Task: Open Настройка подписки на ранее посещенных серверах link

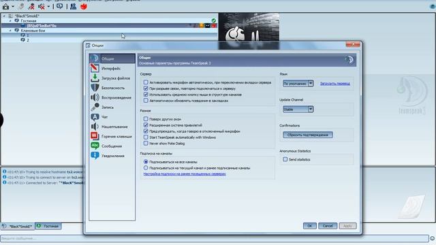Action: pos(185,174)
